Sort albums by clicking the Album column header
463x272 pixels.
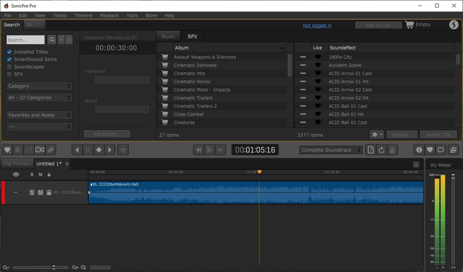tap(229, 48)
